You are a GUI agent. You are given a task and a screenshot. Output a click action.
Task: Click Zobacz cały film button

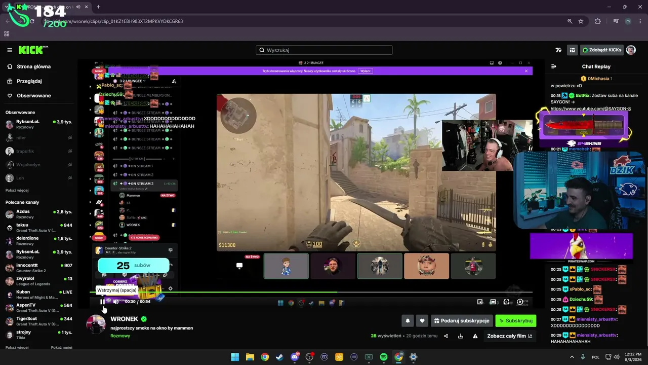coord(510,336)
